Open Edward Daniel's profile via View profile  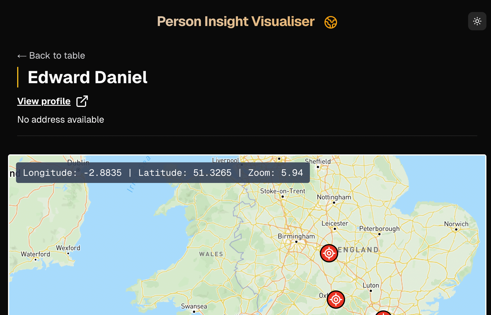[x=43, y=101]
